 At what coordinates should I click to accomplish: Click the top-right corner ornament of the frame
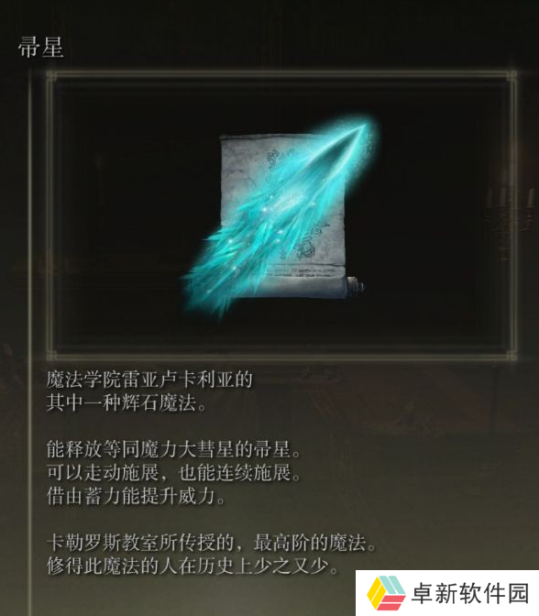pyautogui.click(x=511, y=76)
